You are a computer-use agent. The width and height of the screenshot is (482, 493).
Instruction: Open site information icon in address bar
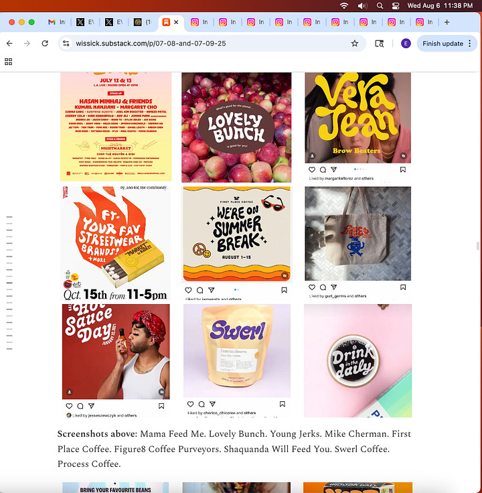66,44
